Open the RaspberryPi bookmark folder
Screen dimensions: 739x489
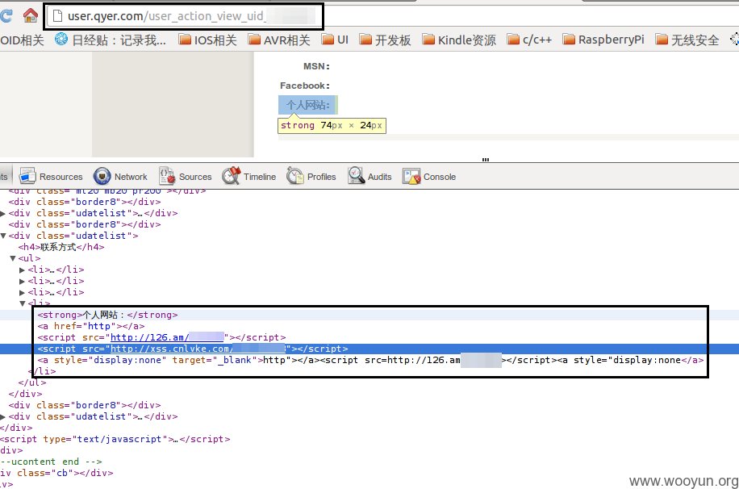tap(603, 40)
